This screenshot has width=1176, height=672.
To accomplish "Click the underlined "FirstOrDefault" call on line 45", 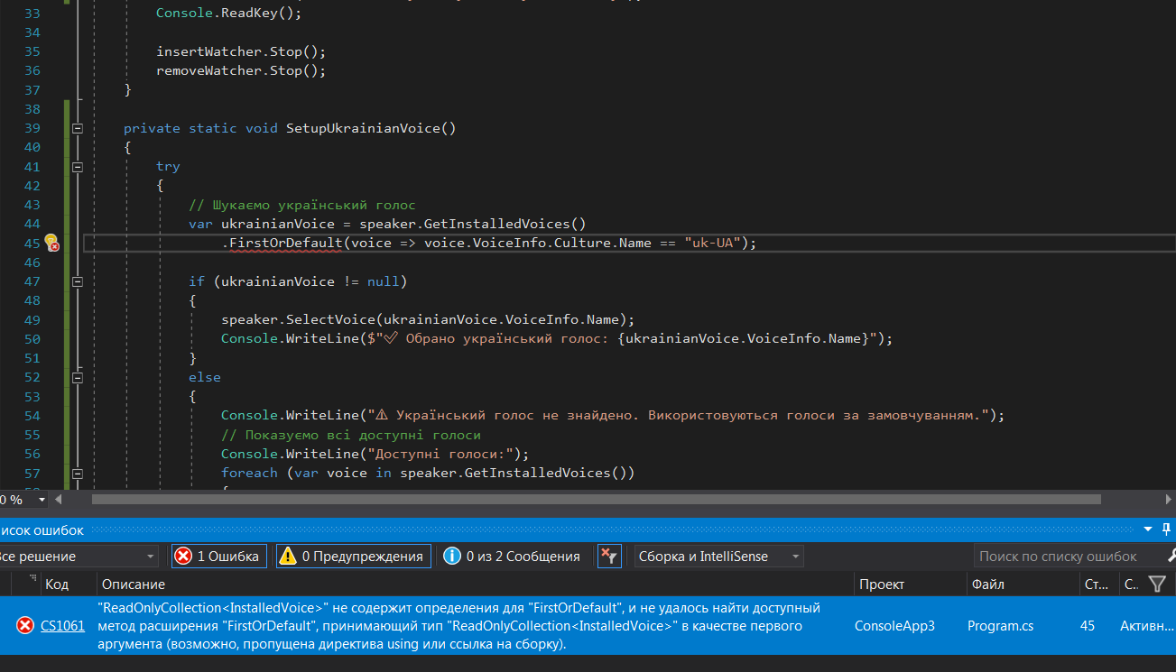I will [286, 244].
